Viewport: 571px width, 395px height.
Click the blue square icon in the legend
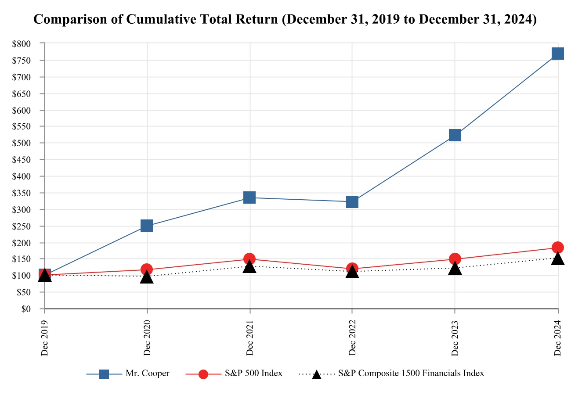(104, 374)
